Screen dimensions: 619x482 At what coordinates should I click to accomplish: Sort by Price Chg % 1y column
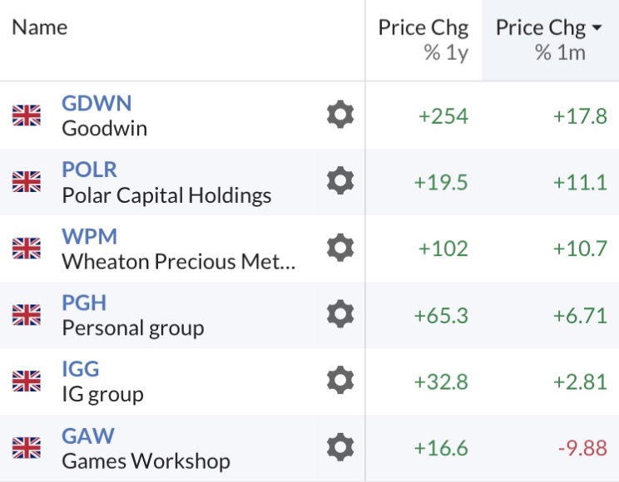(423, 39)
